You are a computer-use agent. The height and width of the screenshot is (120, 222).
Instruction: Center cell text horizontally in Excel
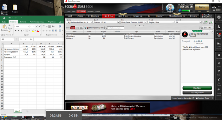(46, 30)
